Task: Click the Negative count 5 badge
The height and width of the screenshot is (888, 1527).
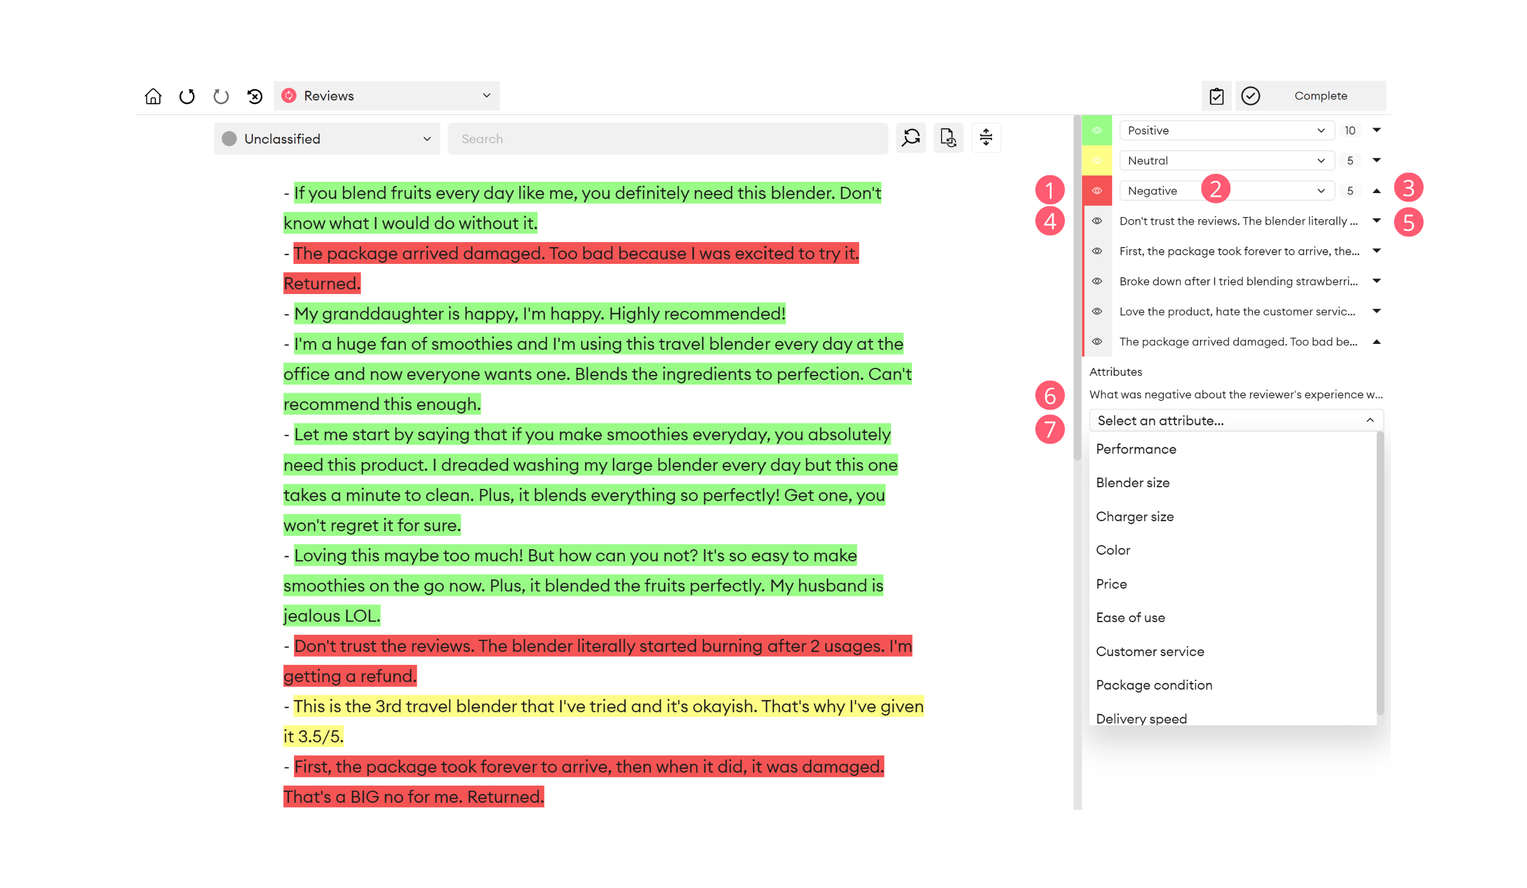Action: click(1350, 191)
